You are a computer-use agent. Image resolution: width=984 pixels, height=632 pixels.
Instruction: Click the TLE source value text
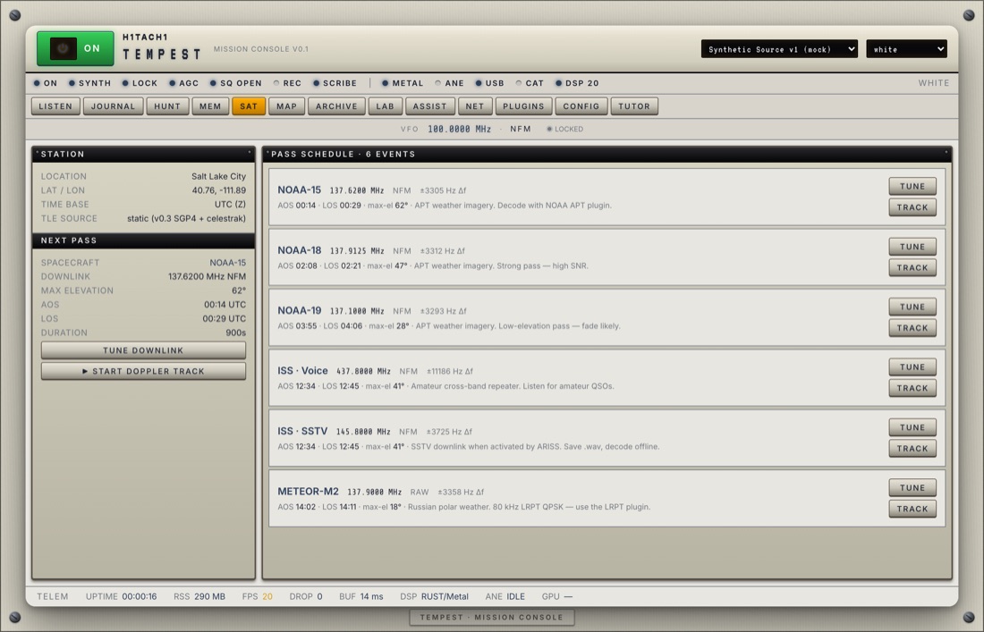pyautogui.click(x=186, y=219)
